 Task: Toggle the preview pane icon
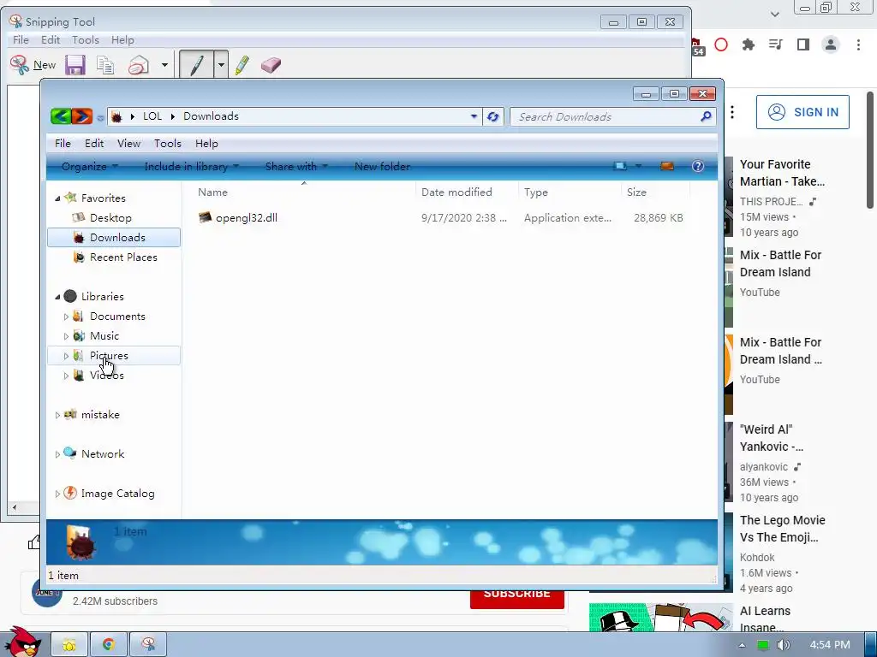pyautogui.click(x=666, y=167)
